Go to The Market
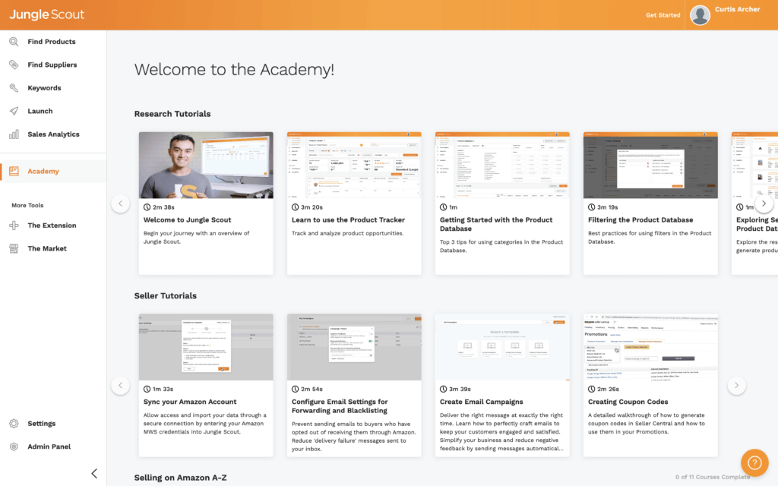 (x=46, y=248)
